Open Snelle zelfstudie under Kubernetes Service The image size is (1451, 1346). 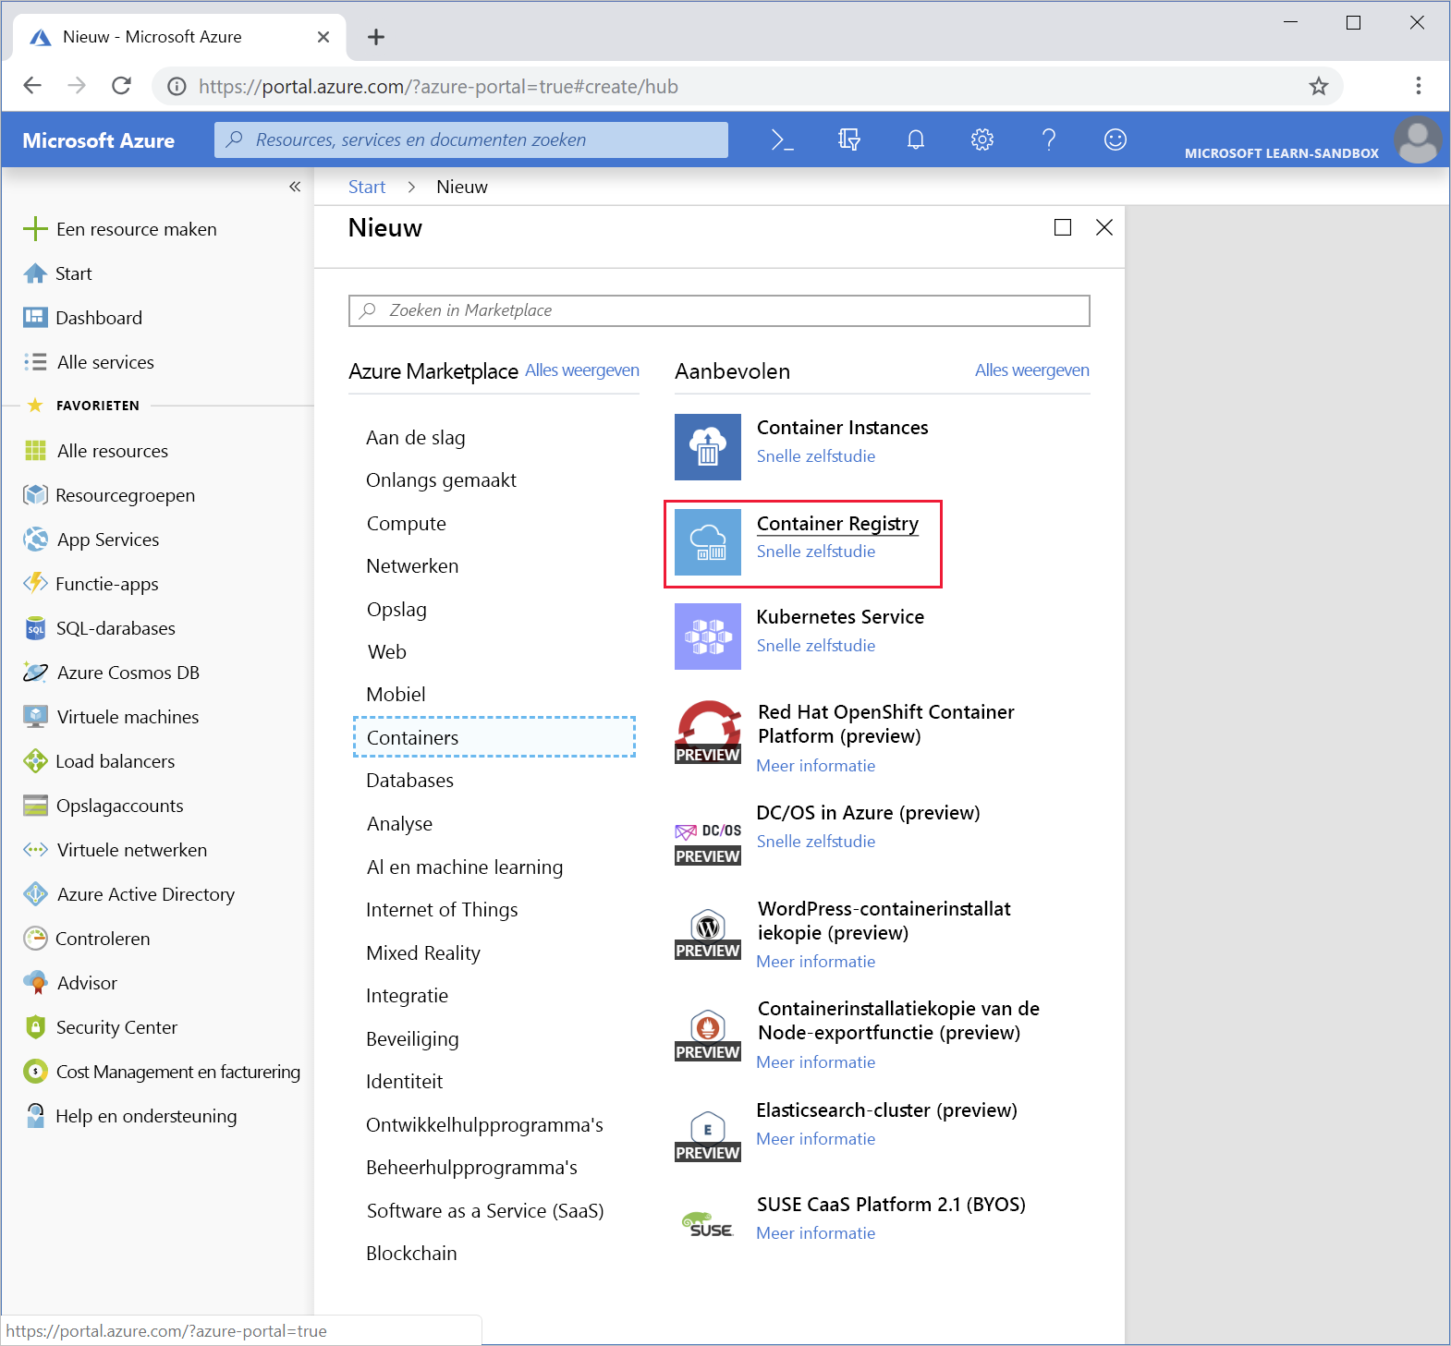816,646
